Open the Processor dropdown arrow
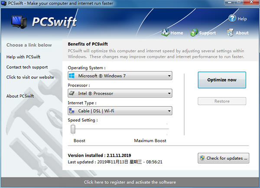The width and height of the screenshot is (260, 188). (169, 93)
